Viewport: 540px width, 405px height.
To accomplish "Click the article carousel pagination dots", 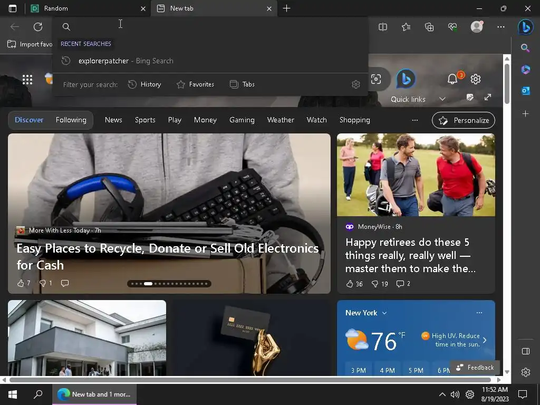I will tap(169, 284).
